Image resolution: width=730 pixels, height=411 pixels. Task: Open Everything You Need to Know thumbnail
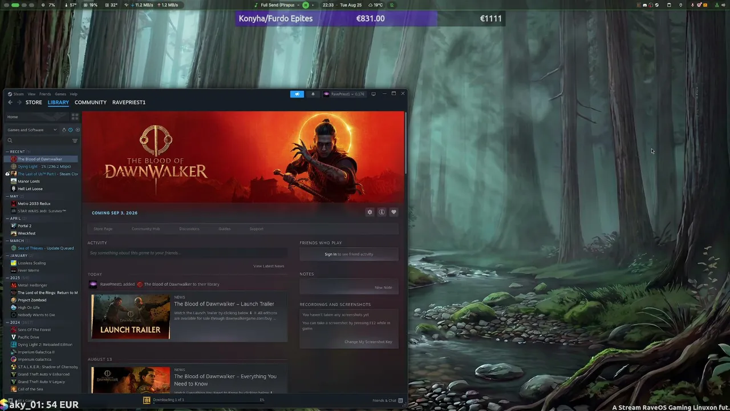(x=131, y=380)
